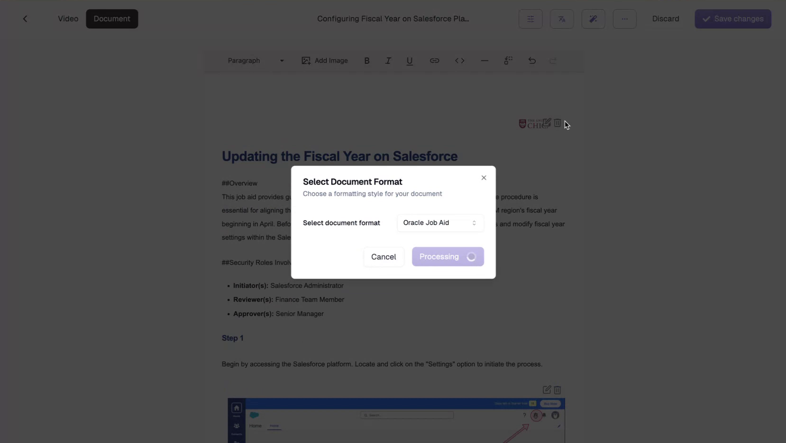Edit the Salesforce screenshot with pencil icon

pos(547,389)
